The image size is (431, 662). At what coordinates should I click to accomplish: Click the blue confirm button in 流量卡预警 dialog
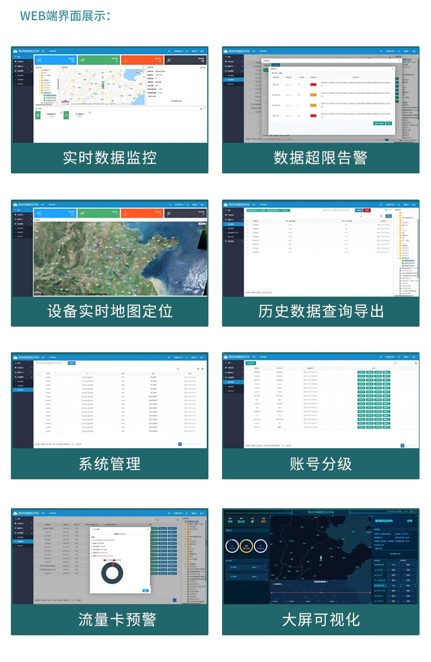(145, 591)
